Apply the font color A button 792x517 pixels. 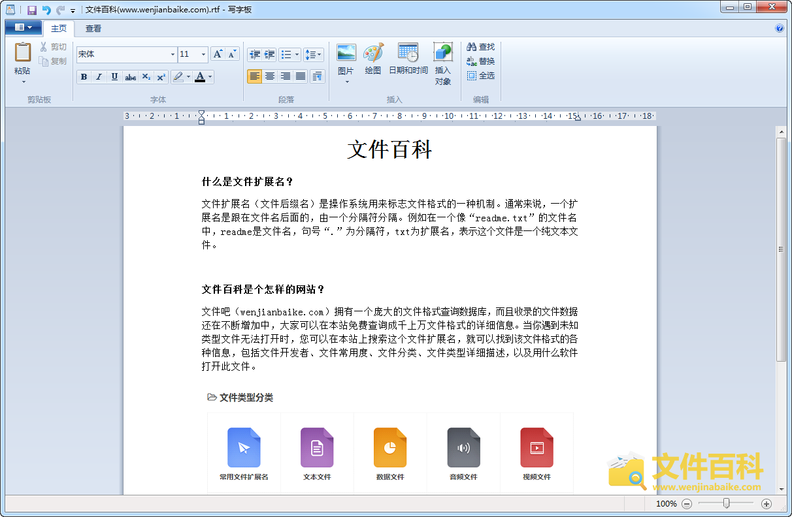(200, 77)
